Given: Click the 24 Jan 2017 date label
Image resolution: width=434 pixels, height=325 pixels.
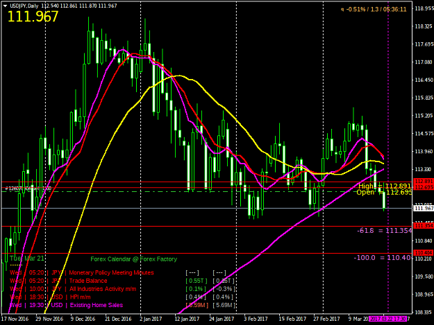Looking at the screenshot, I should 222,319.
